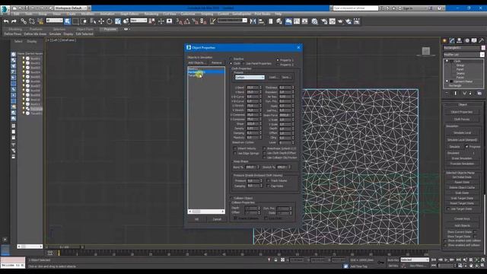Open the Customize menu
The height and width of the screenshot is (274, 487).
188,14
